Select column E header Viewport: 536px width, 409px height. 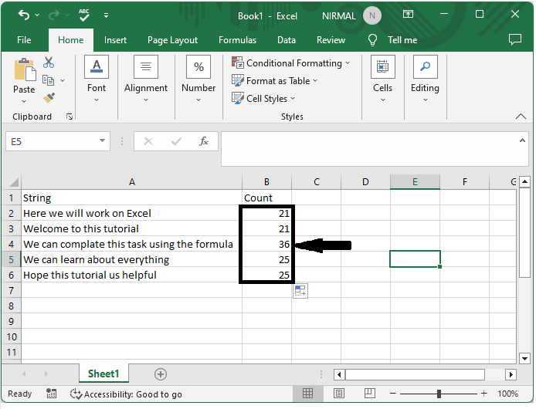[x=415, y=182]
